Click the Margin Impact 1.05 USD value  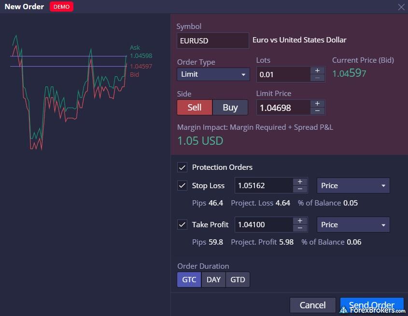[200, 141]
